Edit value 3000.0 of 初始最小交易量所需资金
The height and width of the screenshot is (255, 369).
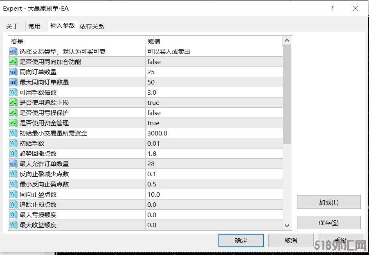(x=214, y=133)
